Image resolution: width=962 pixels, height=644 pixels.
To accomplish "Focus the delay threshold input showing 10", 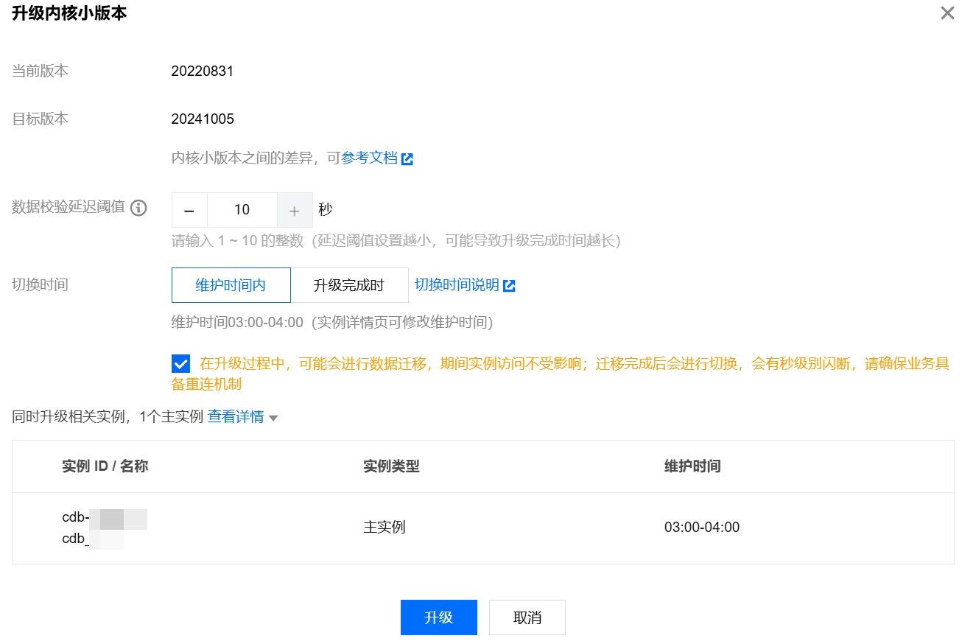I will tap(242, 211).
